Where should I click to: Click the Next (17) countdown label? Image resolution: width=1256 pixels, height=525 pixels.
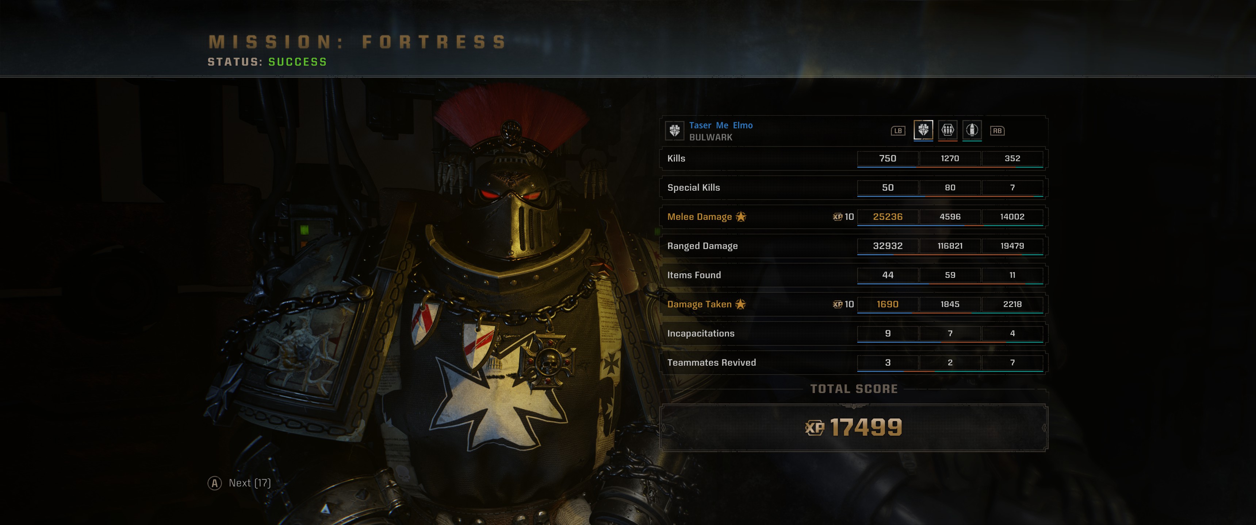point(250,483)
